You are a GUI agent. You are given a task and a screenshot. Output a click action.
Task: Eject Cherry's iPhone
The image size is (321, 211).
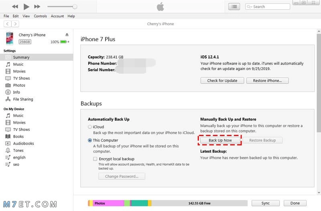pos(67,35)
